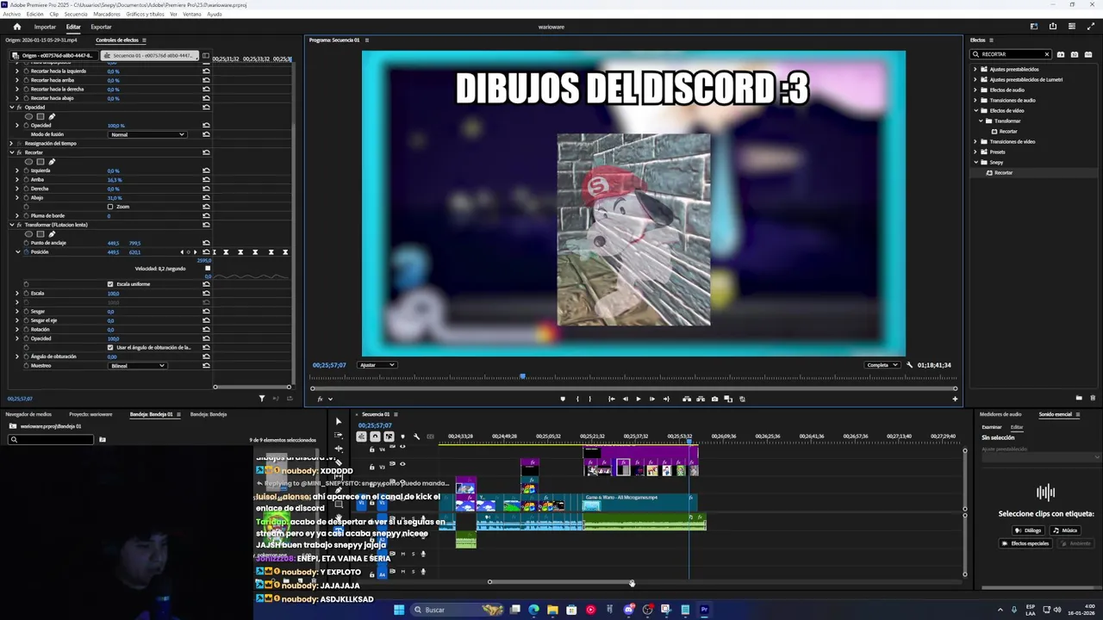Collapse the Transformar (Flotacion lenta) effect
The height and width of the screenshot is (620, 1103).
point(11,225)
